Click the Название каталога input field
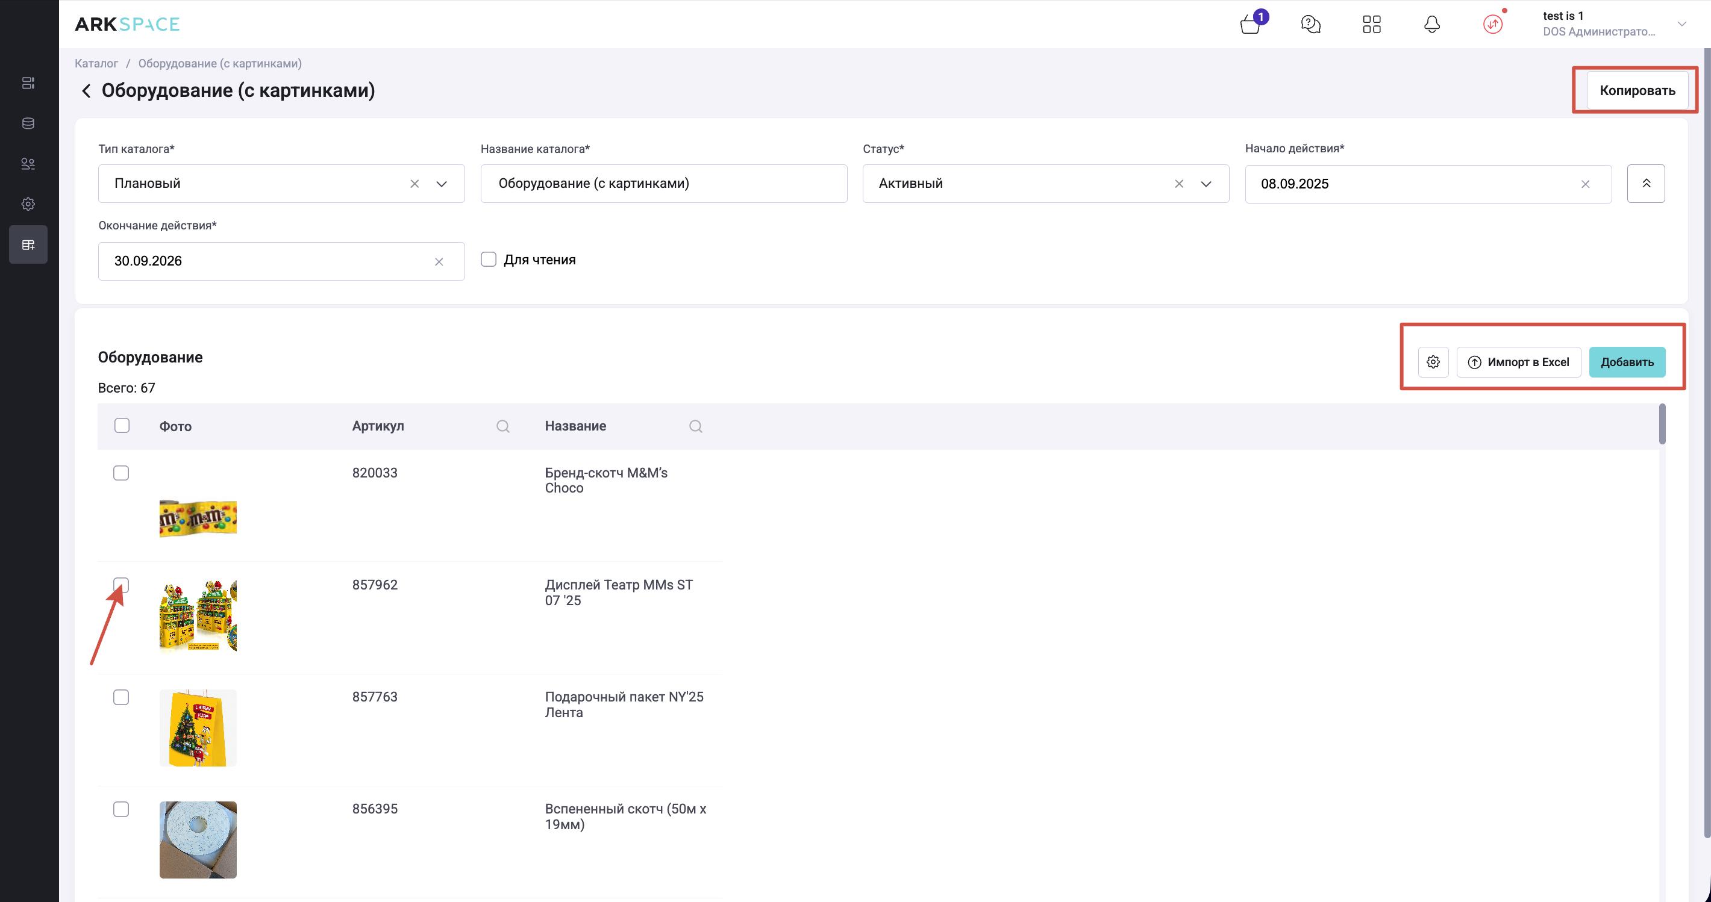 coord(663,184)
